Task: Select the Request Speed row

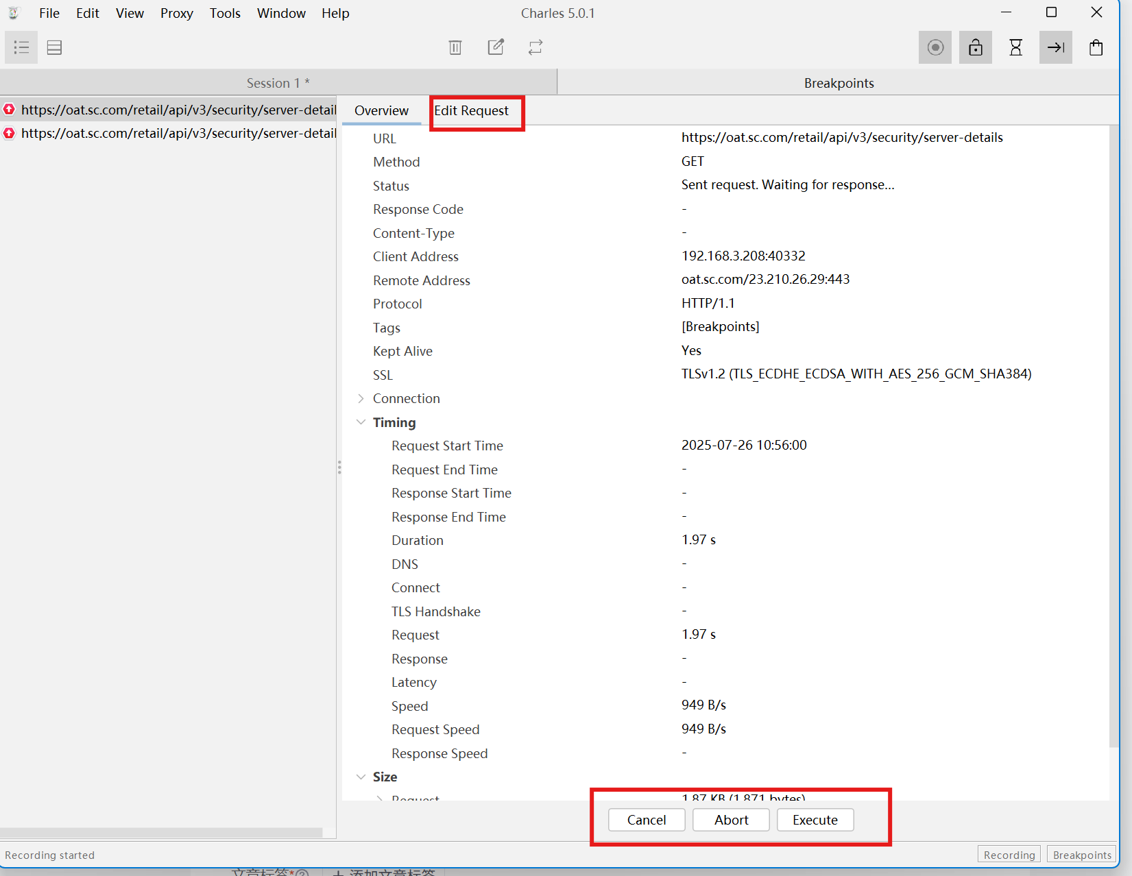Action: [x=725, y=729]
